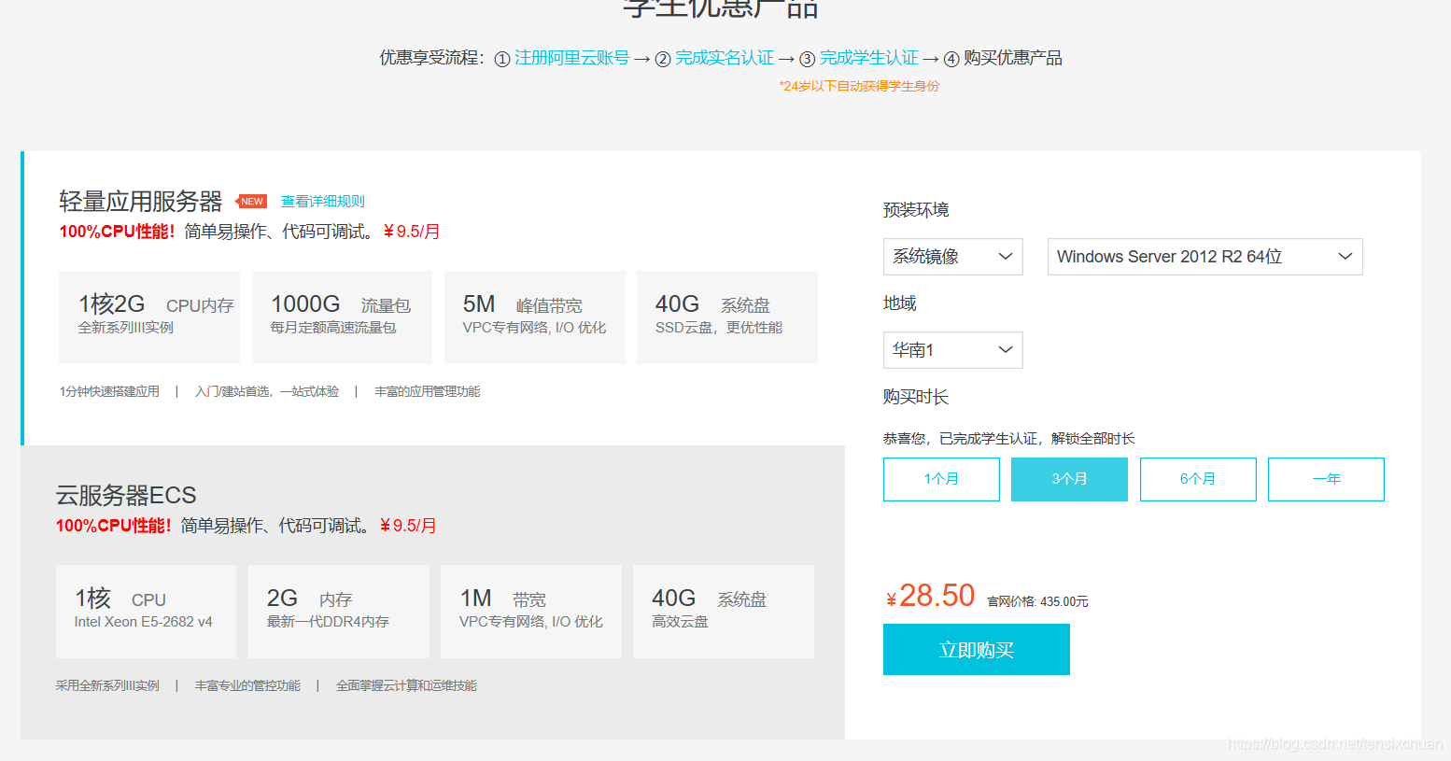This screenshot has width=1451, height=761.
Task: Open the 完成实名认证 link
Action: [725, 58]
